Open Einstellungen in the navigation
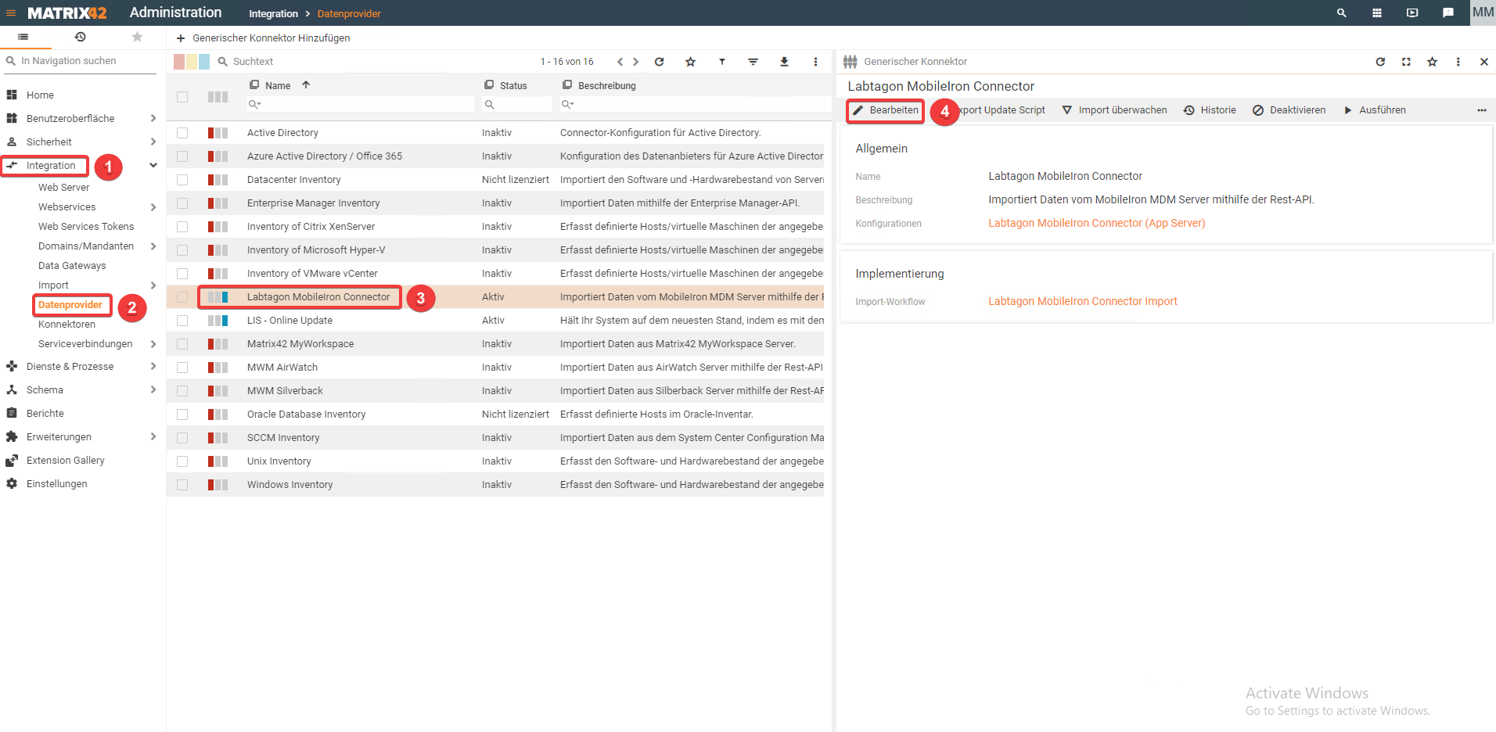The width and height of the screenshot is (1496, 732). [x=56, y=483]
